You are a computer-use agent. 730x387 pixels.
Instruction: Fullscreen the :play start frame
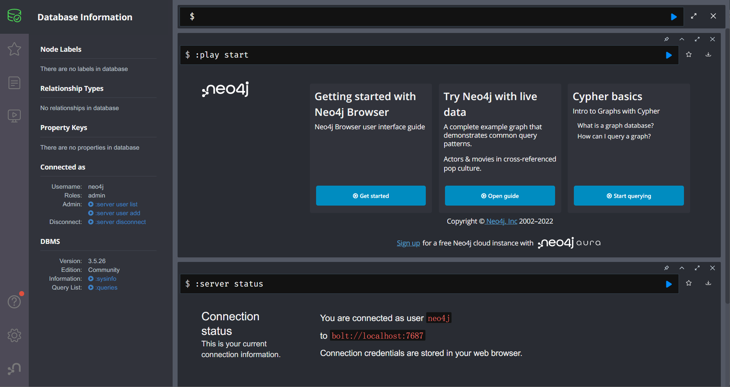coord(697,39)
